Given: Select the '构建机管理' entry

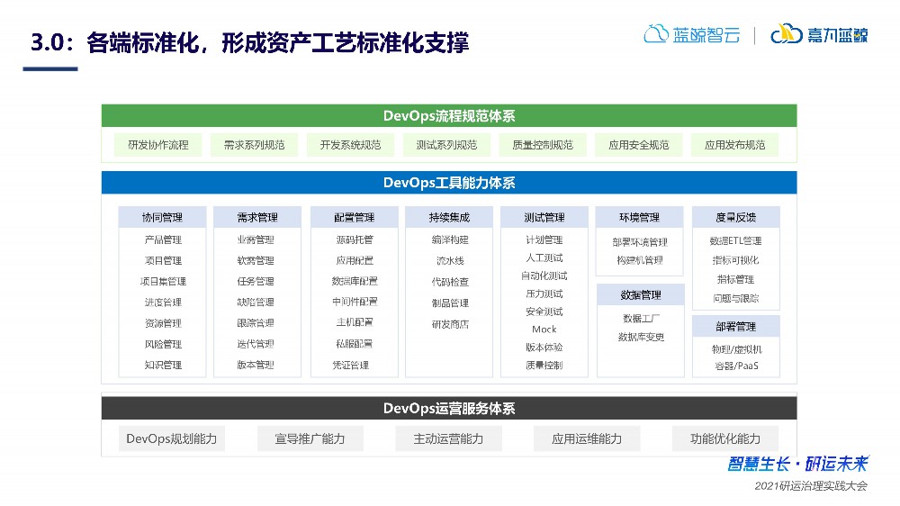Looking at the screenshot, I should [x=640, y=260].
